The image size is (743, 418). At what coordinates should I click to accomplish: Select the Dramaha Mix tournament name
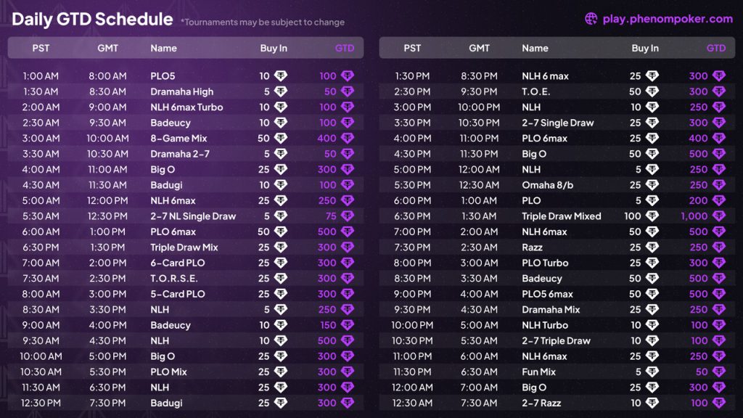[551, 310]
